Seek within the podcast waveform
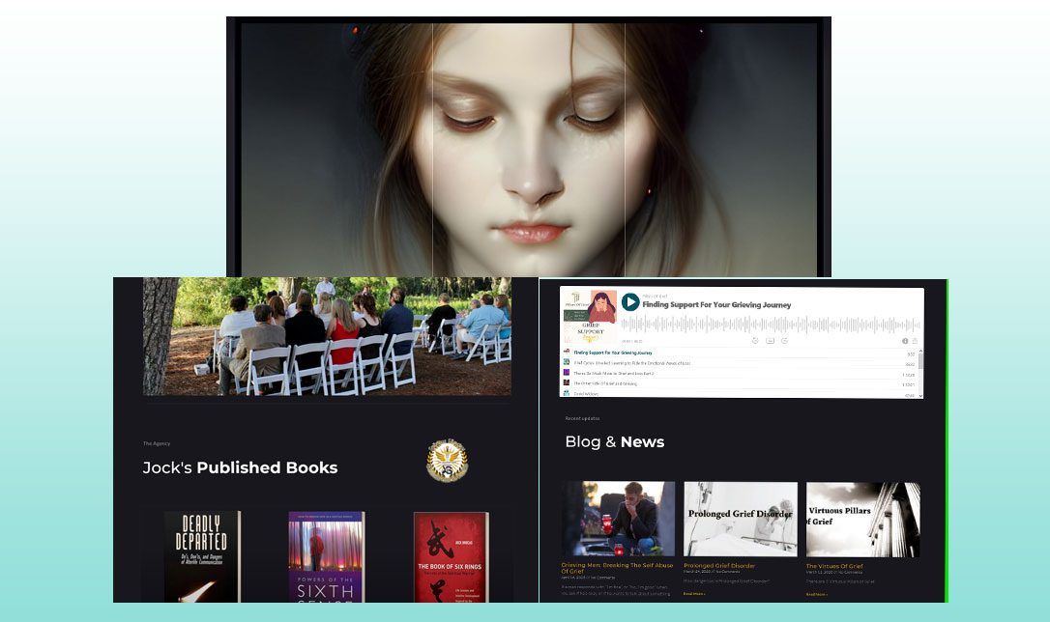The width and height of the screenshot is (1050, 622). coord(770,325)
